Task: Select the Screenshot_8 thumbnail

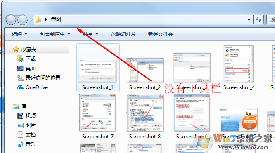Action: coord(145,113)
